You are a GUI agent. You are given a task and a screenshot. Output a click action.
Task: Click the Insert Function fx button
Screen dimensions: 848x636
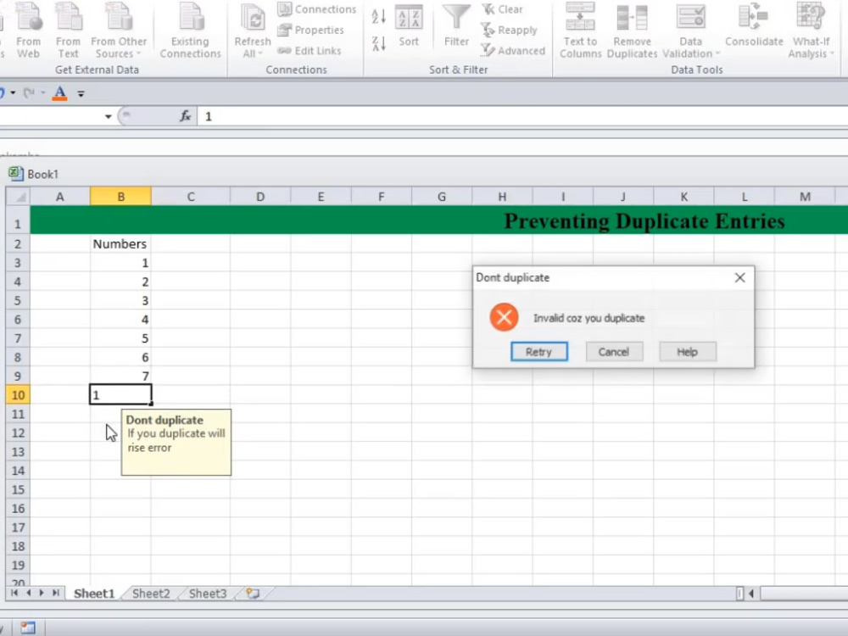click(186, 115)
